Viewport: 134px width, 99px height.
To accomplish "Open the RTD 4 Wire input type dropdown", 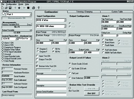I will pyautogui.click(x=65, y=20).
